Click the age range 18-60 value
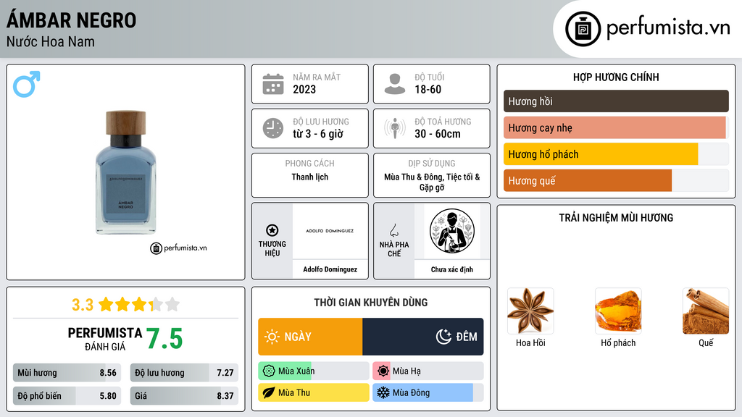The image size is (742, 417). pos(428,89)
